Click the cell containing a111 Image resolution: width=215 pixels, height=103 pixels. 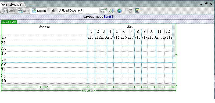point(160,37)
